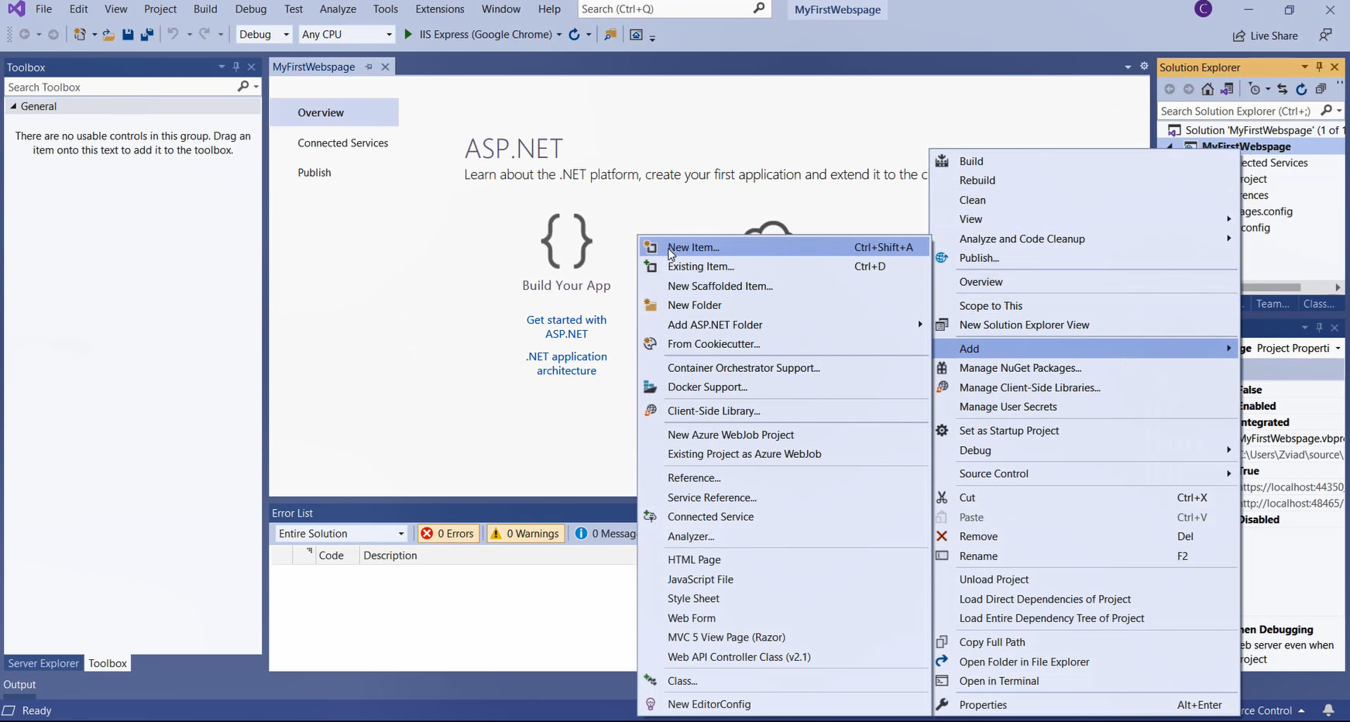
Task: Toggle the 0 Warnings filter button
Action: 526,534
